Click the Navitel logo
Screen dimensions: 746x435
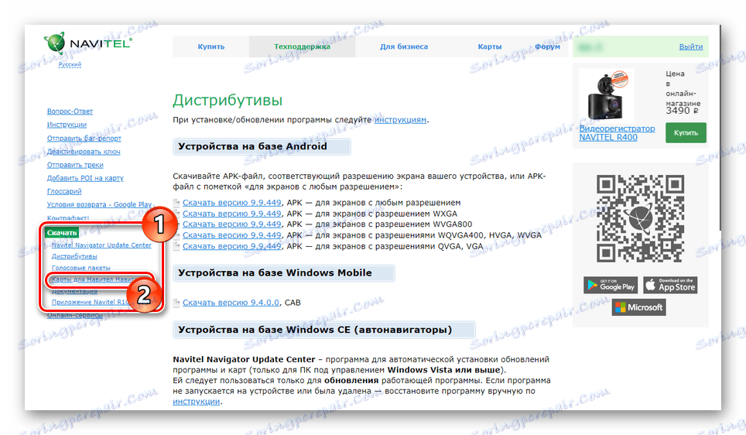click(88, 43)
